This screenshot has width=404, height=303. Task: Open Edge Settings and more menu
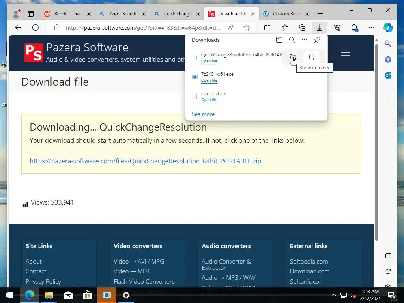[372, 28]
